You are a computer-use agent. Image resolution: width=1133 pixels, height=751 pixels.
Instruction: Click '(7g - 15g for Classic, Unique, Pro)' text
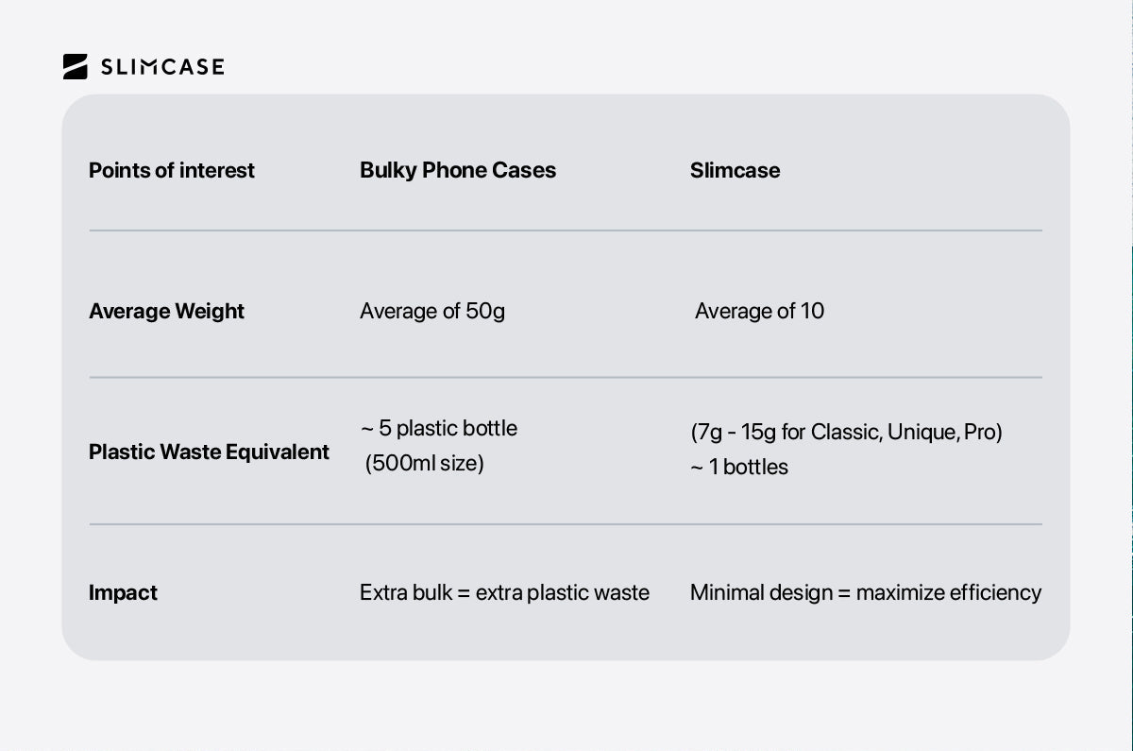(846, 433)
